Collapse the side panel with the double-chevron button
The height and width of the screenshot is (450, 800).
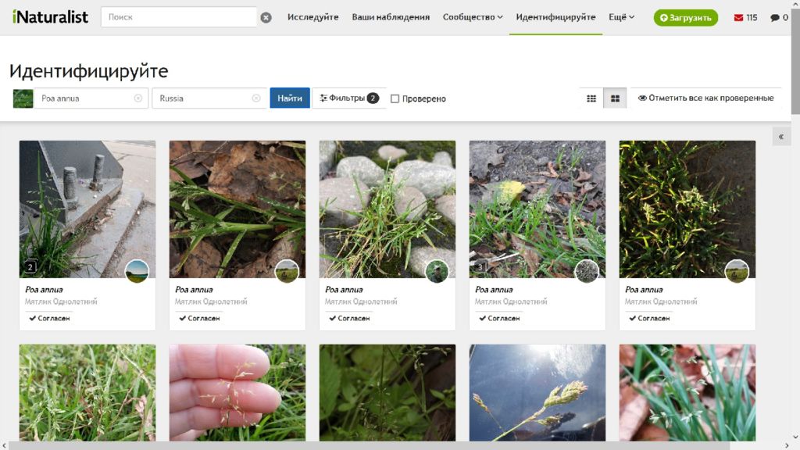(x=781, y=137)
